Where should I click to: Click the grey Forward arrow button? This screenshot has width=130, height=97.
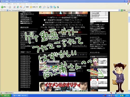pyautogui.click(x=10, y=7)
